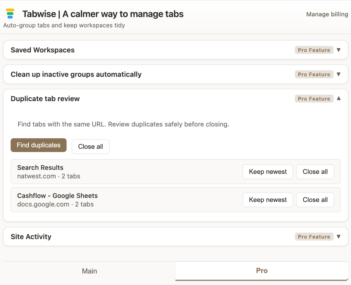The width and height of the screenshot is (351, 285).
Task: Click Close all beside Find duplicates
Action: coord(90,147)
